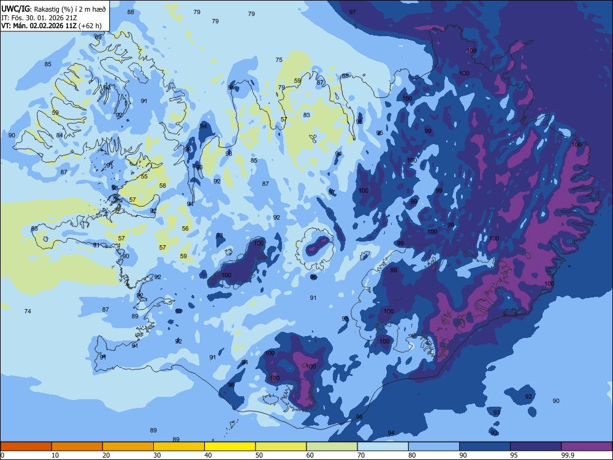The image size is (613, 460).
Task: Click the initialization time 'IT: Fös. 30. 01. 2026 21Z'
Action: 39,18
